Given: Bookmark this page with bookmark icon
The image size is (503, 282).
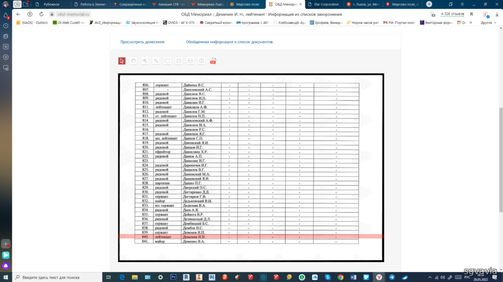Looking at the screenshot, I should tap(472, 14).
